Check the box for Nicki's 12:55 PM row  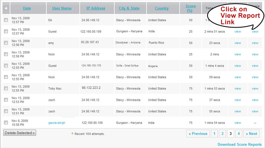6,77
